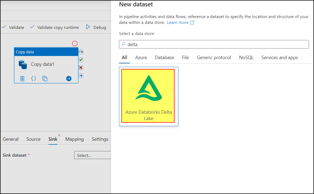Switch to the Generic protocol tab
This screenshot has height=194, width=314.
(x=214, y=58)
